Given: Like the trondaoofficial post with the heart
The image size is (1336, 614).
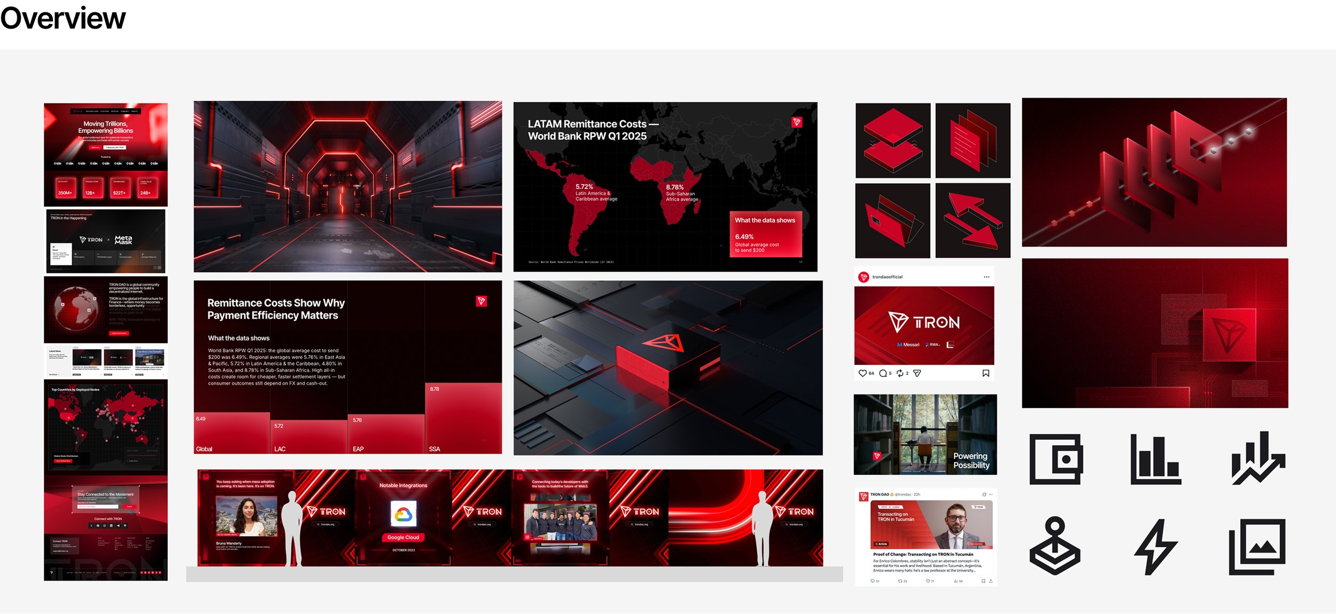Looking at the screenshot, I should click(863, 373).
